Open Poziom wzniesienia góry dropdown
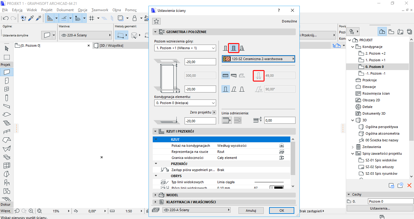 pyautogui.click(x=185, y=48)
